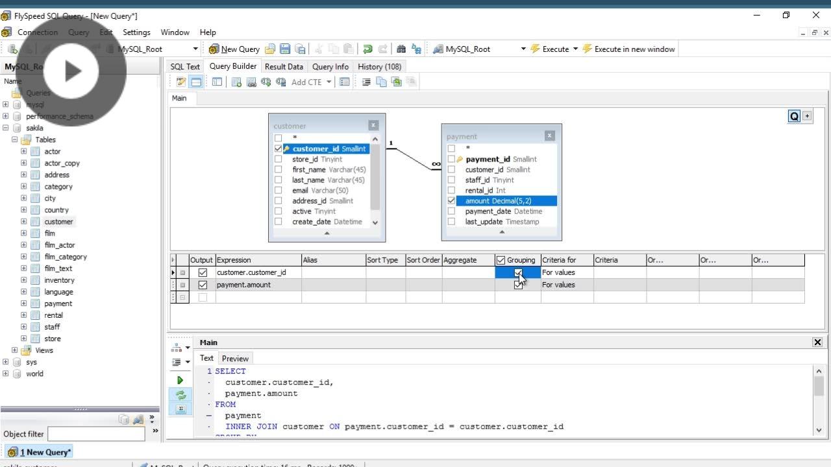
Task: Switch to the Result Data tab
Action: [284, 66]
